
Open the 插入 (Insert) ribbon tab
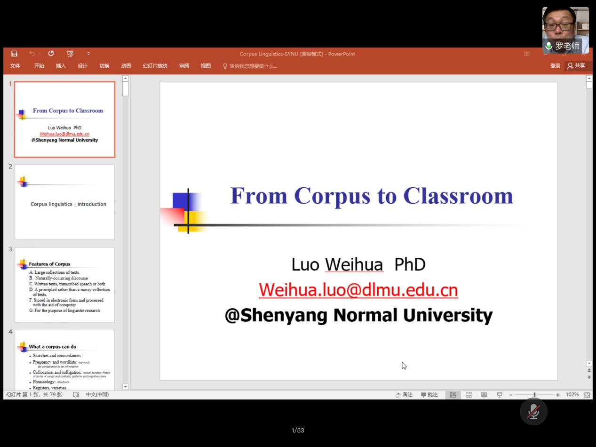tap(61, 66)
